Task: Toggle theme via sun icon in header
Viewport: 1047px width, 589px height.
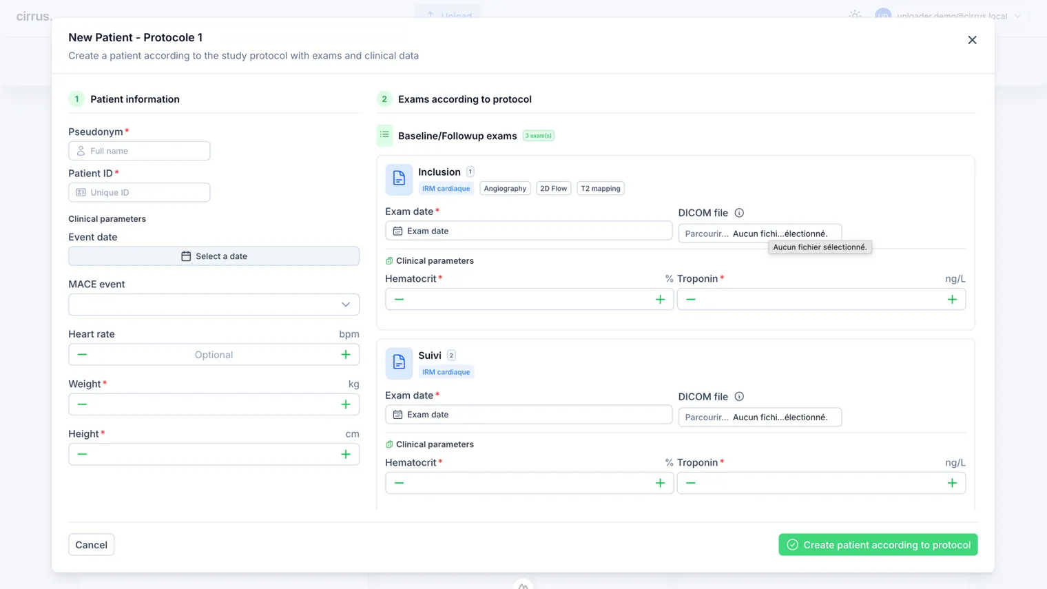Action: (855, 15)
